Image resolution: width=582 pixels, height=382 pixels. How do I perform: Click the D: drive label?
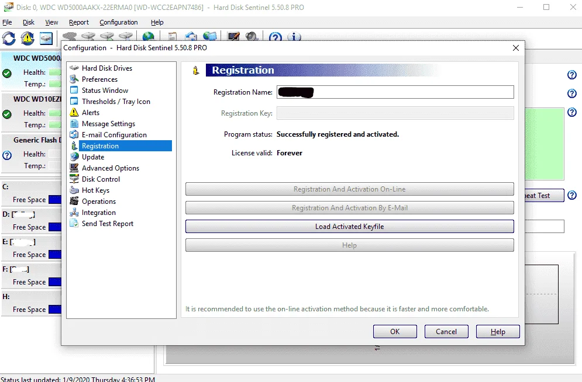(19, 214)
